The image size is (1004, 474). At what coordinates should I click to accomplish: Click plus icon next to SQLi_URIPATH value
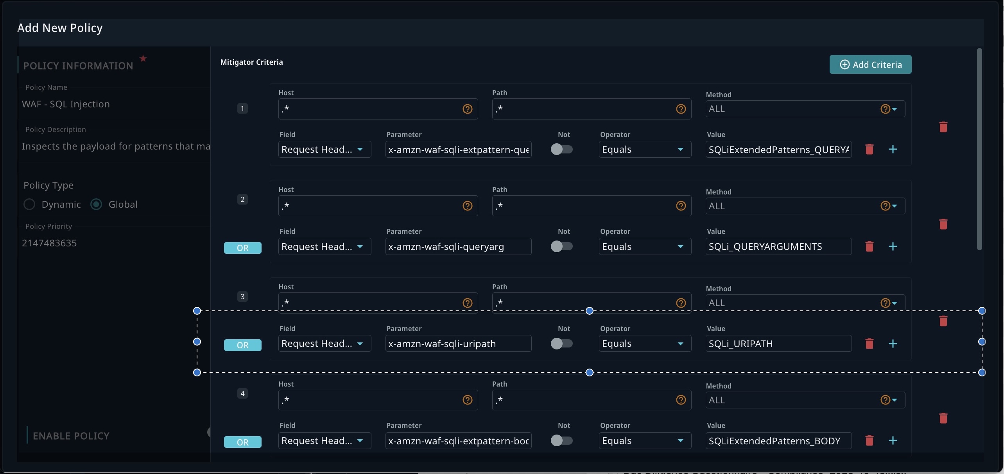(x=893, y=344)
